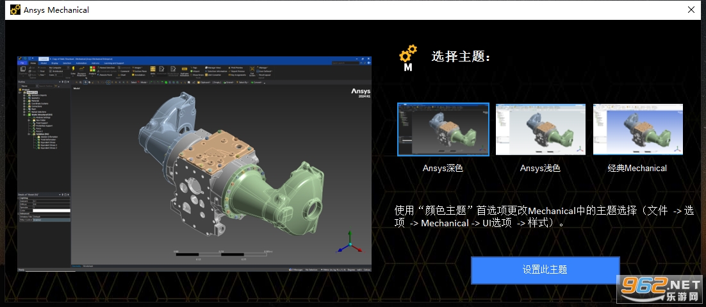The image size is (706, 307).
Task: Click the 设置此主题 button
Action: [545, 270]
